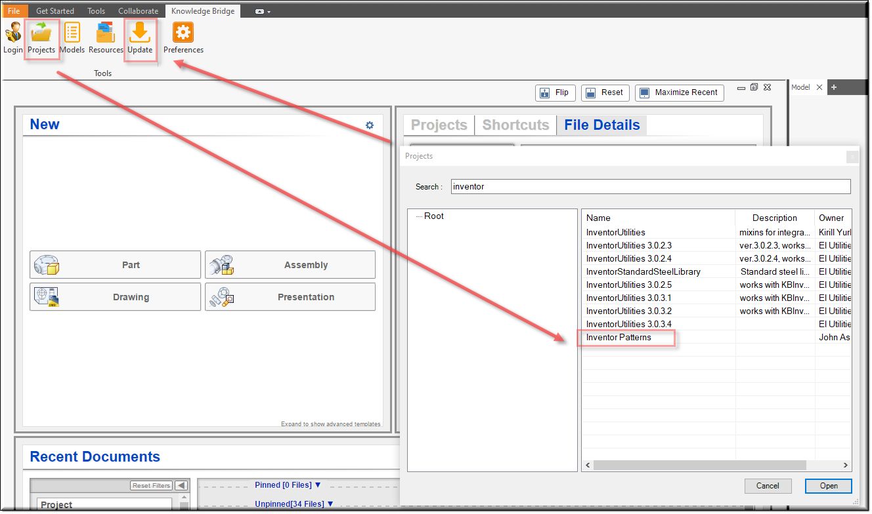The height and width of the screenshot is (514, 872).
Task: Click the Reset layout button
Action: [x=605, y=92]
